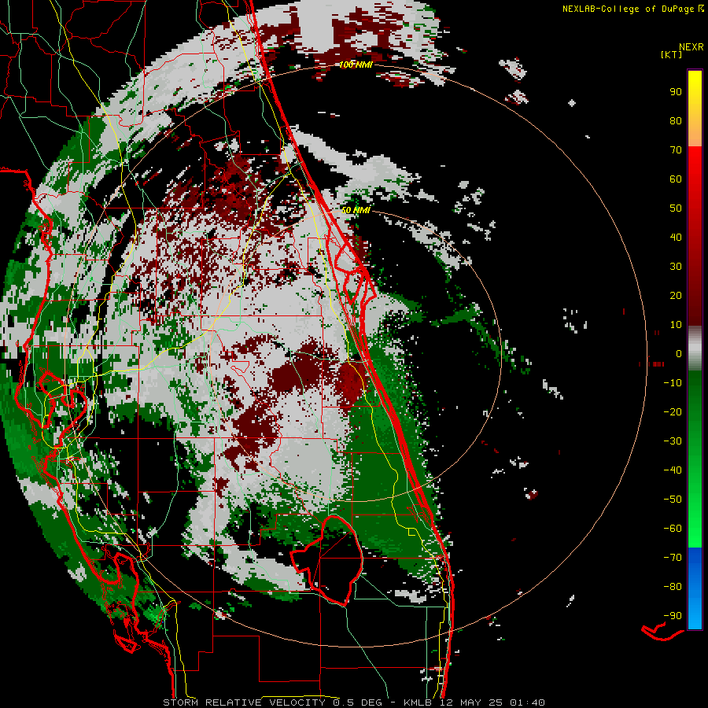Click the 100 NMI range ring label
Screen dimensions: 708x708
coord(356,65)
